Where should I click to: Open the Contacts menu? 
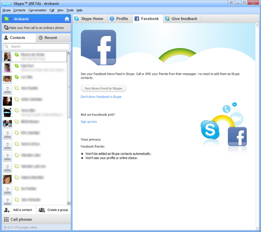(x=20, y=10)
